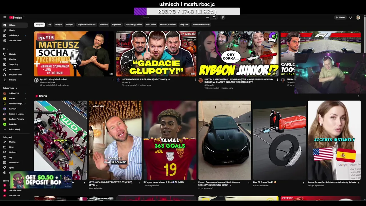Open SKOLIM OTWIERA SUPER STACJĘ title
The width and height of the screenshot is (366, 206).
pos(146,79)
